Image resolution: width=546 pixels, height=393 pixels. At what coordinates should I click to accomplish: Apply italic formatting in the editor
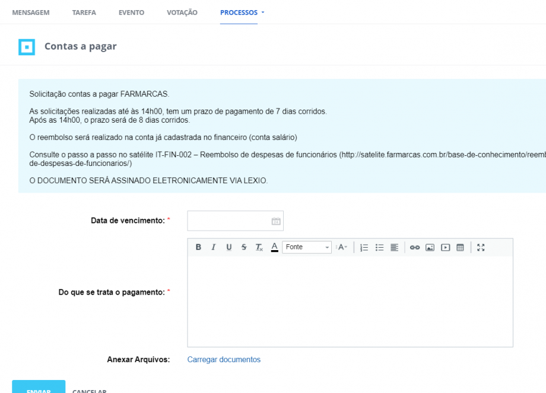pyautogui.click(x=214, y=247)
